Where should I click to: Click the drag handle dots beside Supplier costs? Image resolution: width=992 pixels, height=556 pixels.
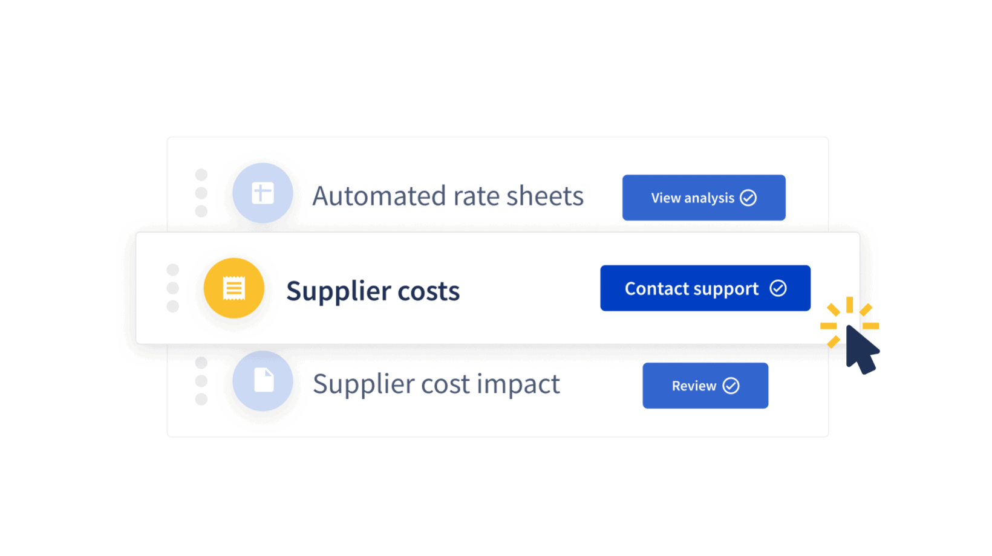(x=173, y=288)
